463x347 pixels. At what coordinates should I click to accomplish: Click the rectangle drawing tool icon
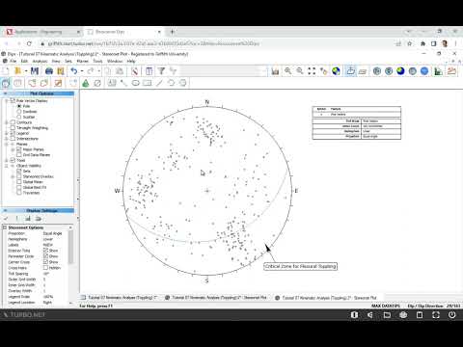(x=148, y=83)
